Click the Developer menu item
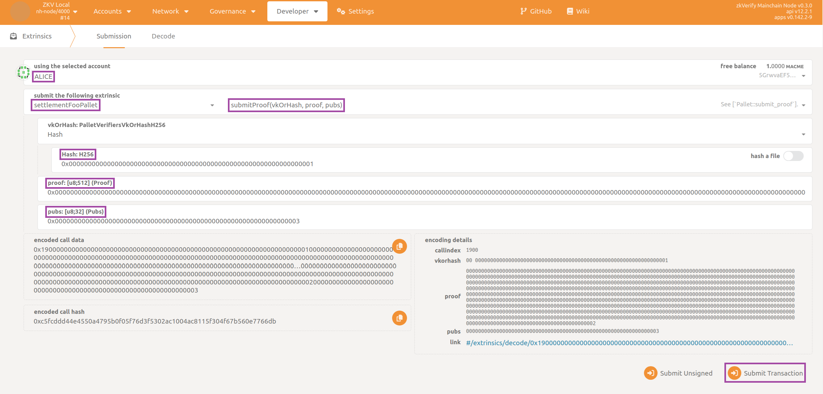Image resolution: width=823 pixels, height=394 pixels. (296, 12)
